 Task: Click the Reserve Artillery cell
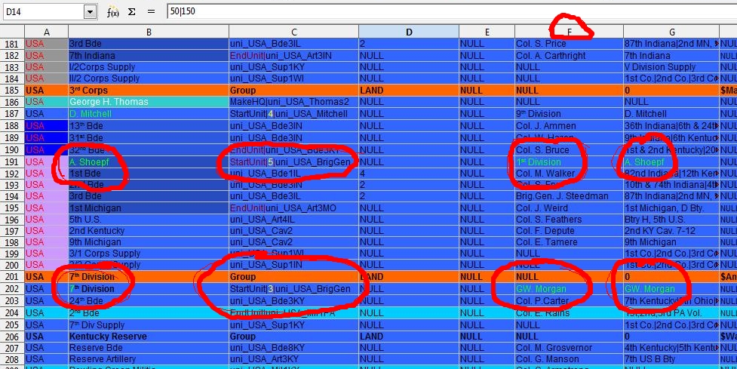pos(148,359)
